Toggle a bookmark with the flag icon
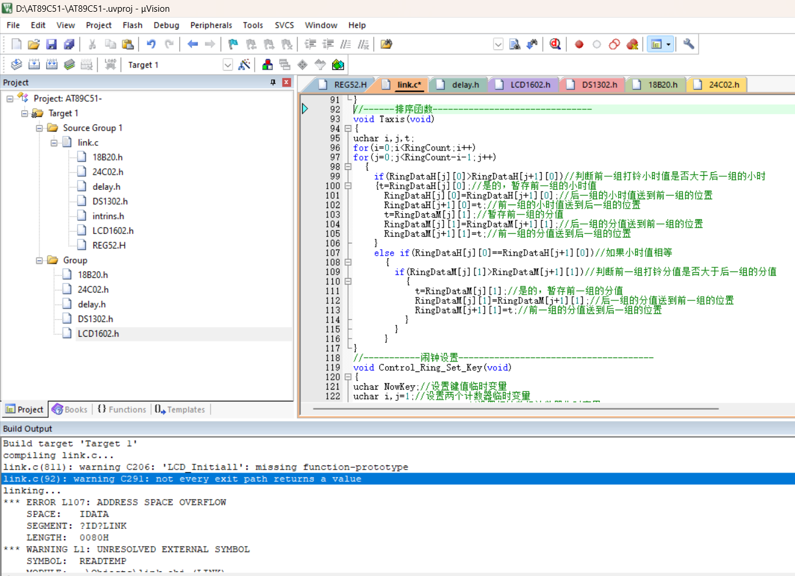The image size is (795, 576). 233,44
